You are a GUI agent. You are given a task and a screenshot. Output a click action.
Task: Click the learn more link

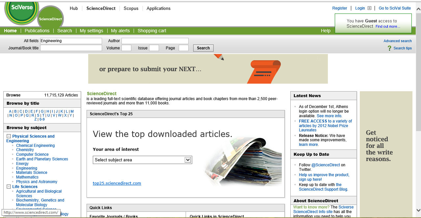pos(308,145)
